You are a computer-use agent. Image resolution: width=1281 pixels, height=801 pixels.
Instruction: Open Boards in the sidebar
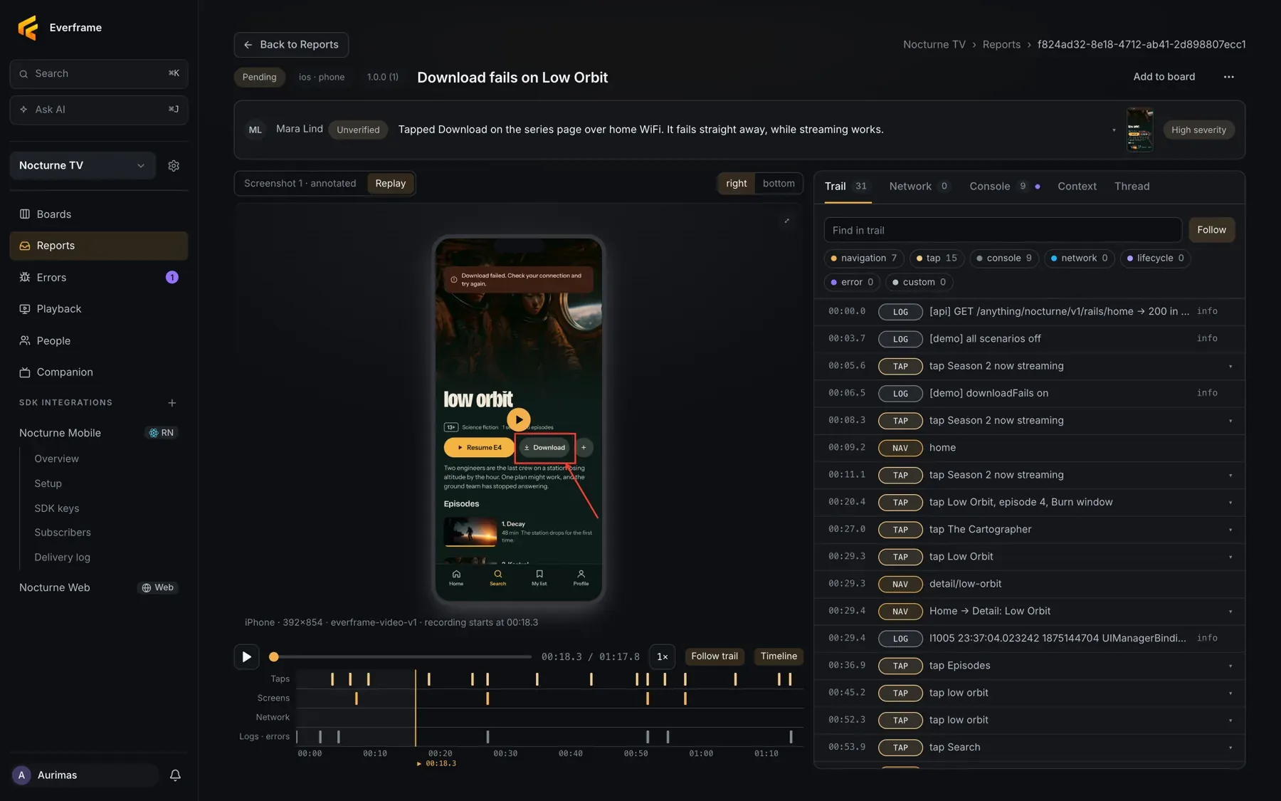pyautogui.click(x=99, y=214)
